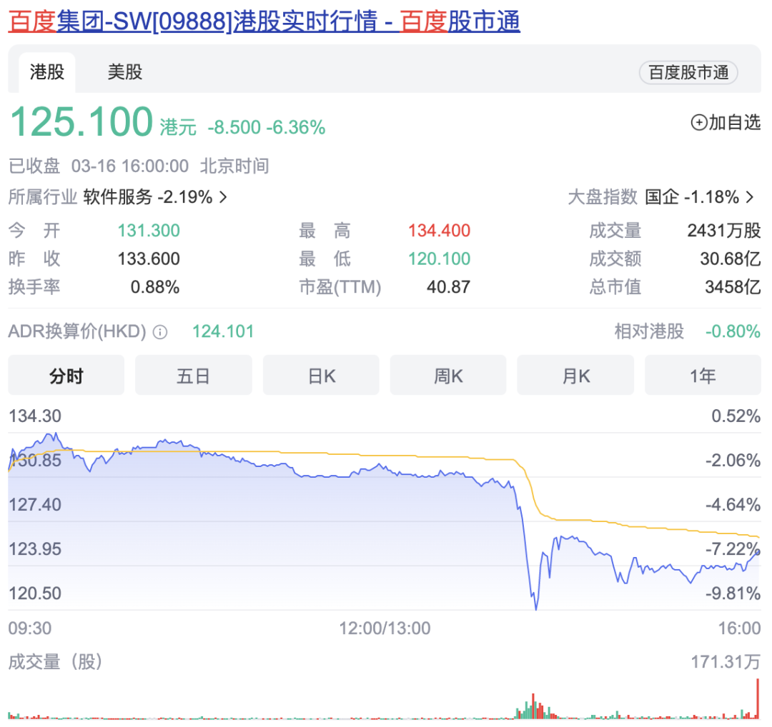Select the 1年 chart tab
The height and width of the screenshot is (727, 772).
click(703, 376)
